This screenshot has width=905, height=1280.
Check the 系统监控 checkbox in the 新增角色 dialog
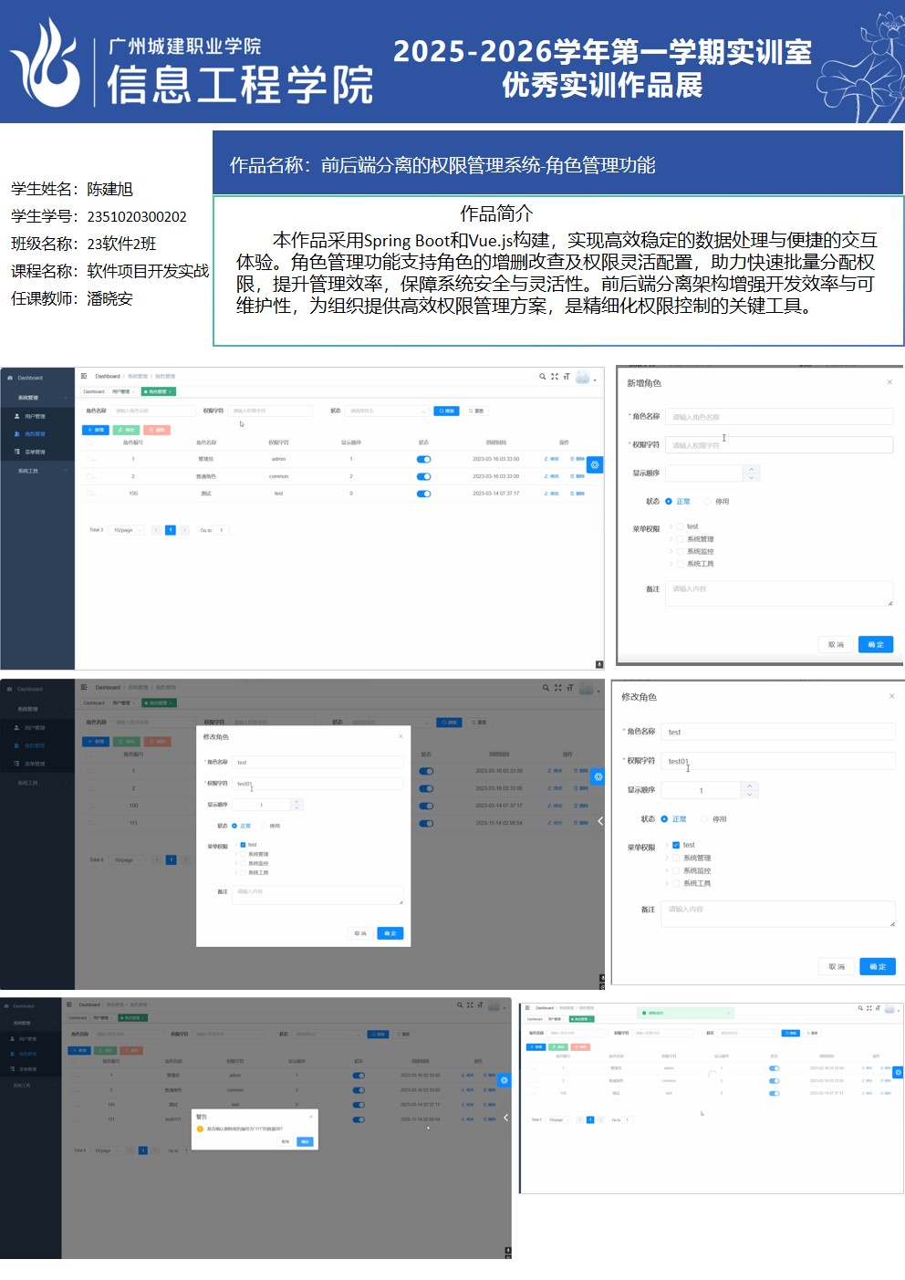click(680, 551)
